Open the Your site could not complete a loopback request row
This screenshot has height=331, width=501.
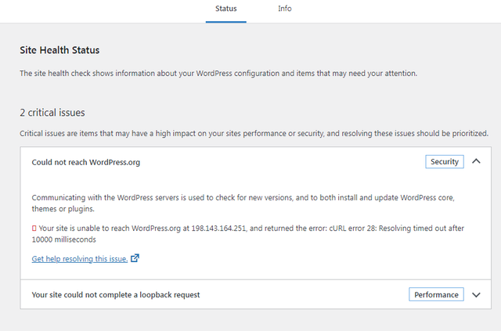point(256,294)
